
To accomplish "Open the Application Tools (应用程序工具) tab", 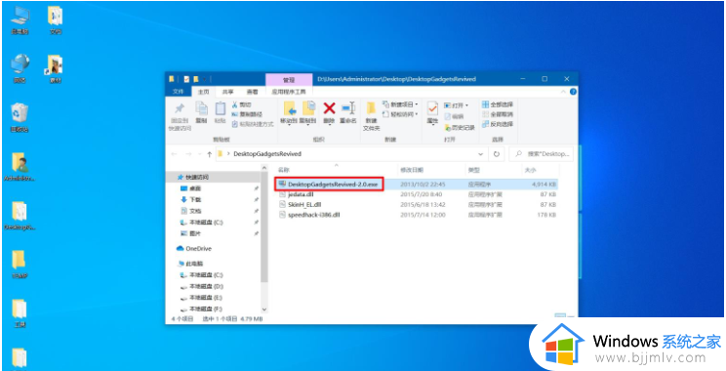I will [x=289, y=92].
